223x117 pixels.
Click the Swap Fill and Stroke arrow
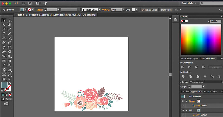click(10, 83)
